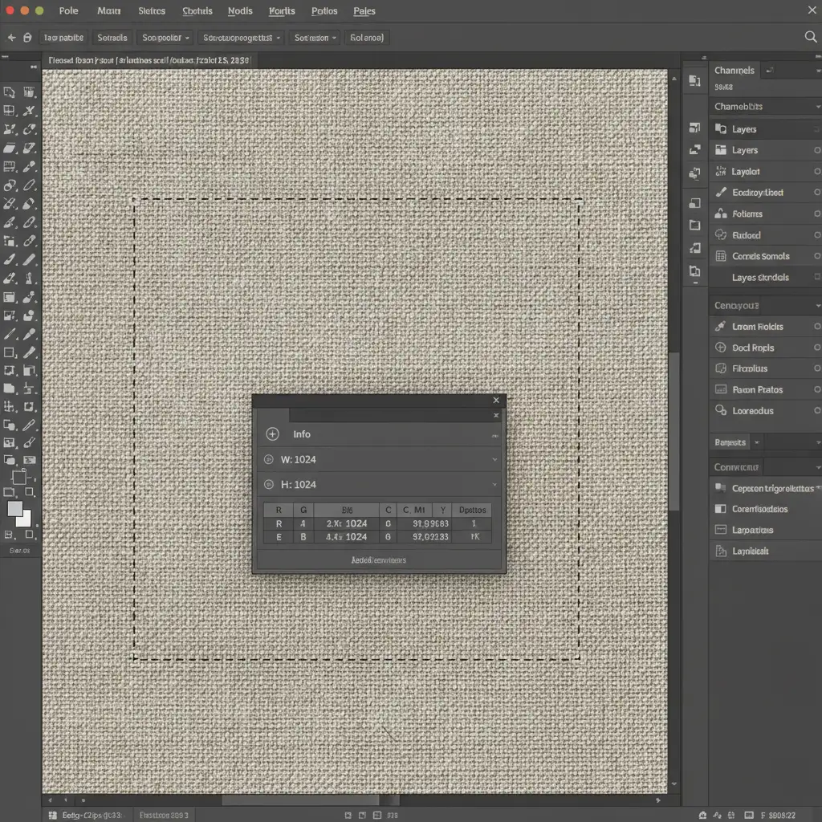Switch to the Channels panel tab
This screenshot has height=822, width=822.
(734, 71)
